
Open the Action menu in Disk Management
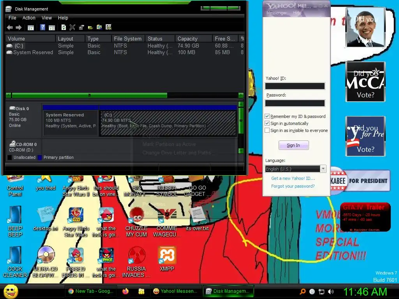[29, 18]
